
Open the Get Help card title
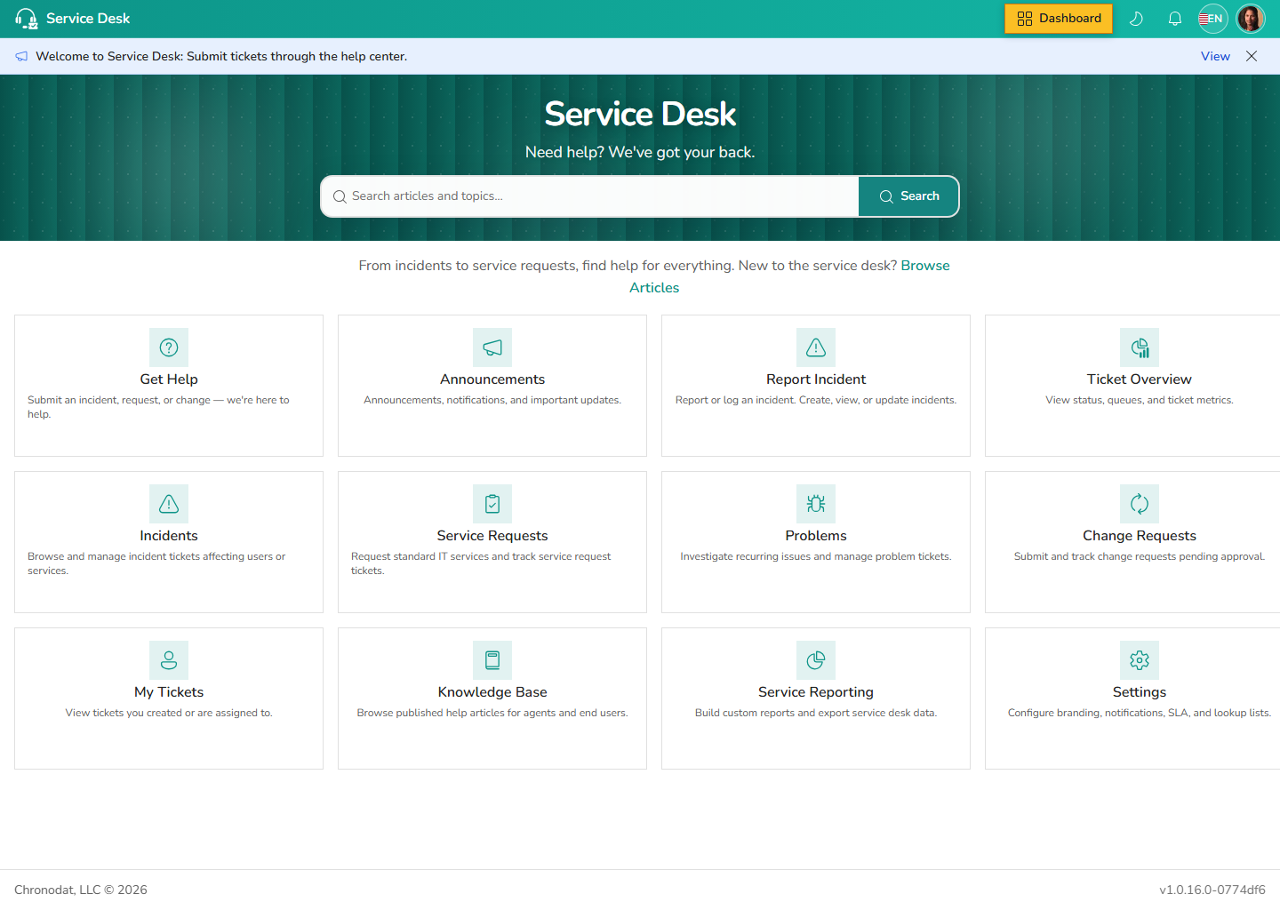tap(169, 379)
